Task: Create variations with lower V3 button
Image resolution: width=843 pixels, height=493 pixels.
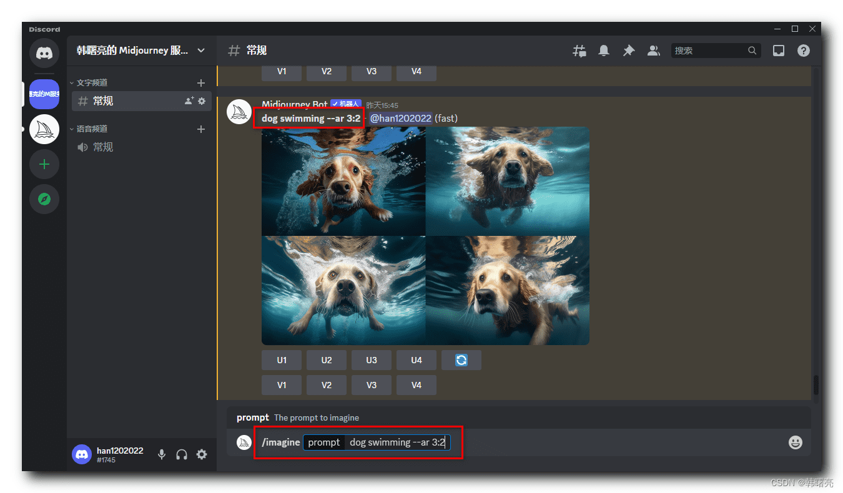Action: pyautogui.click(x=372, y=385)
